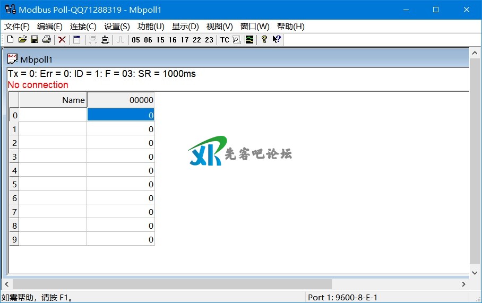This screenshot has height=303, width=482.
Task: Open the 文件(F) menu
Action: click(x=17, y=27)
